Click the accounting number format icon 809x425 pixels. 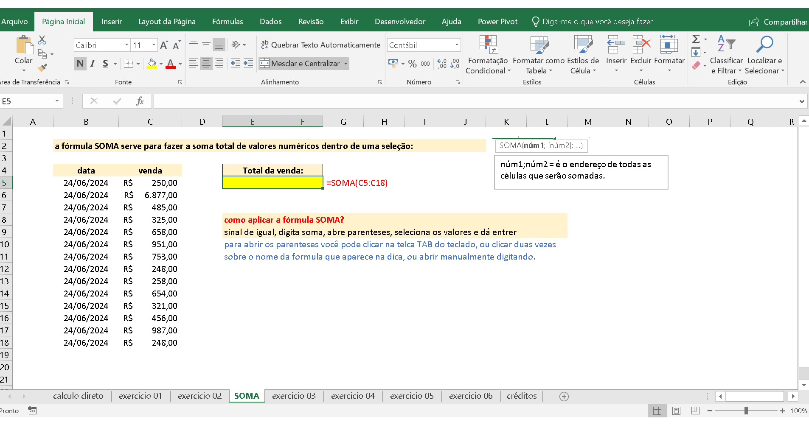coord(393,64)
